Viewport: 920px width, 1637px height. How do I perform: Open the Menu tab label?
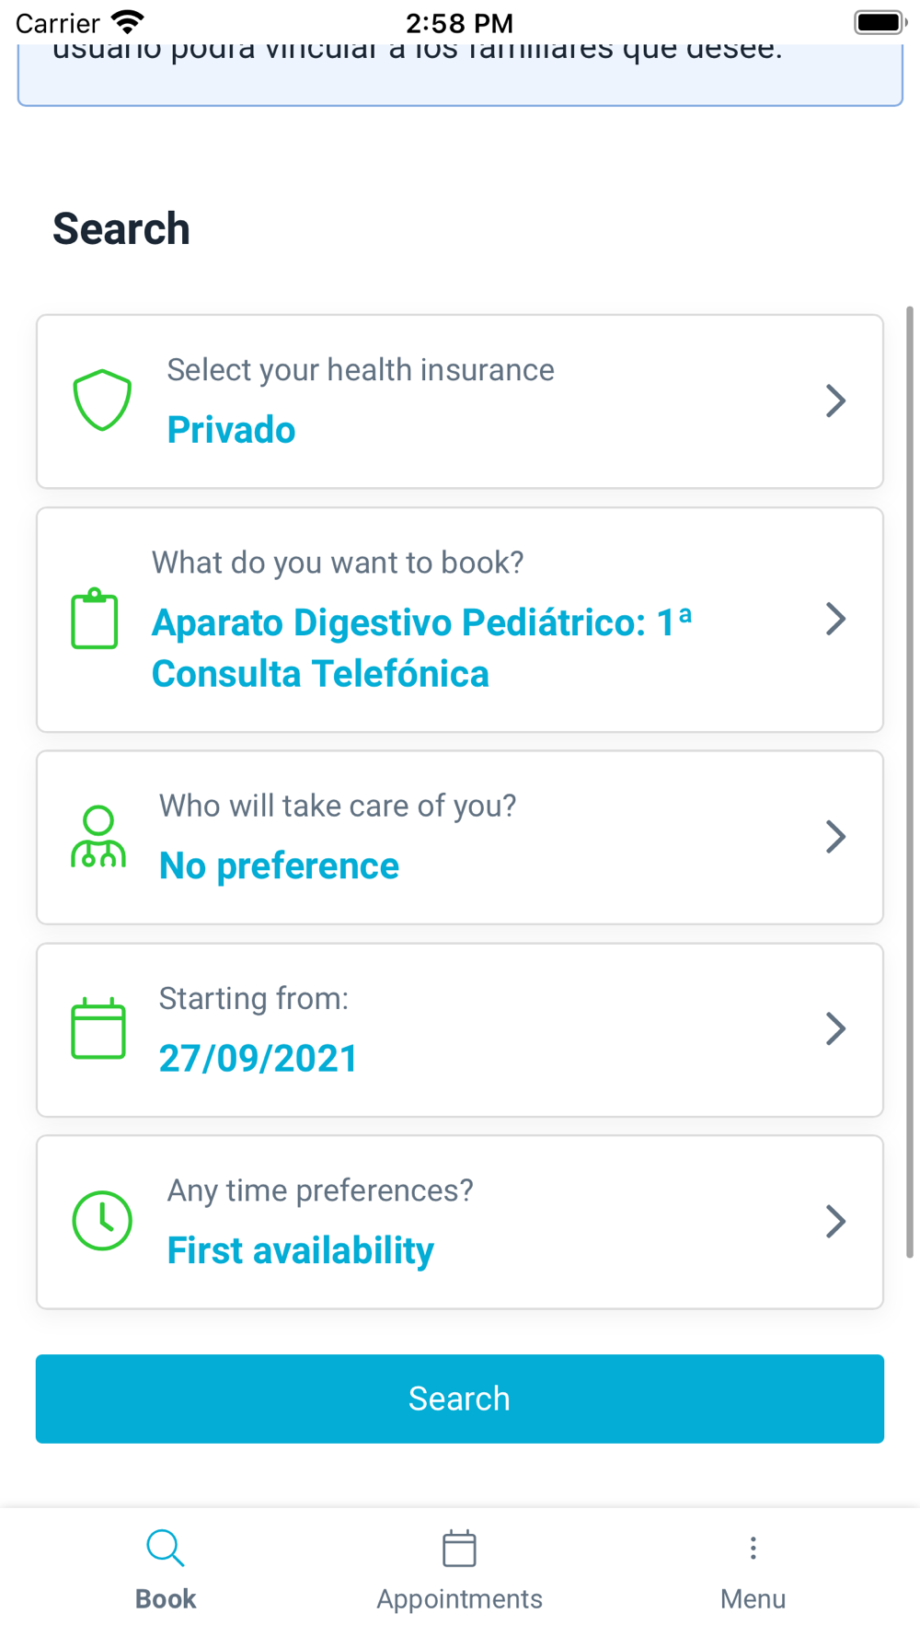753,1598
